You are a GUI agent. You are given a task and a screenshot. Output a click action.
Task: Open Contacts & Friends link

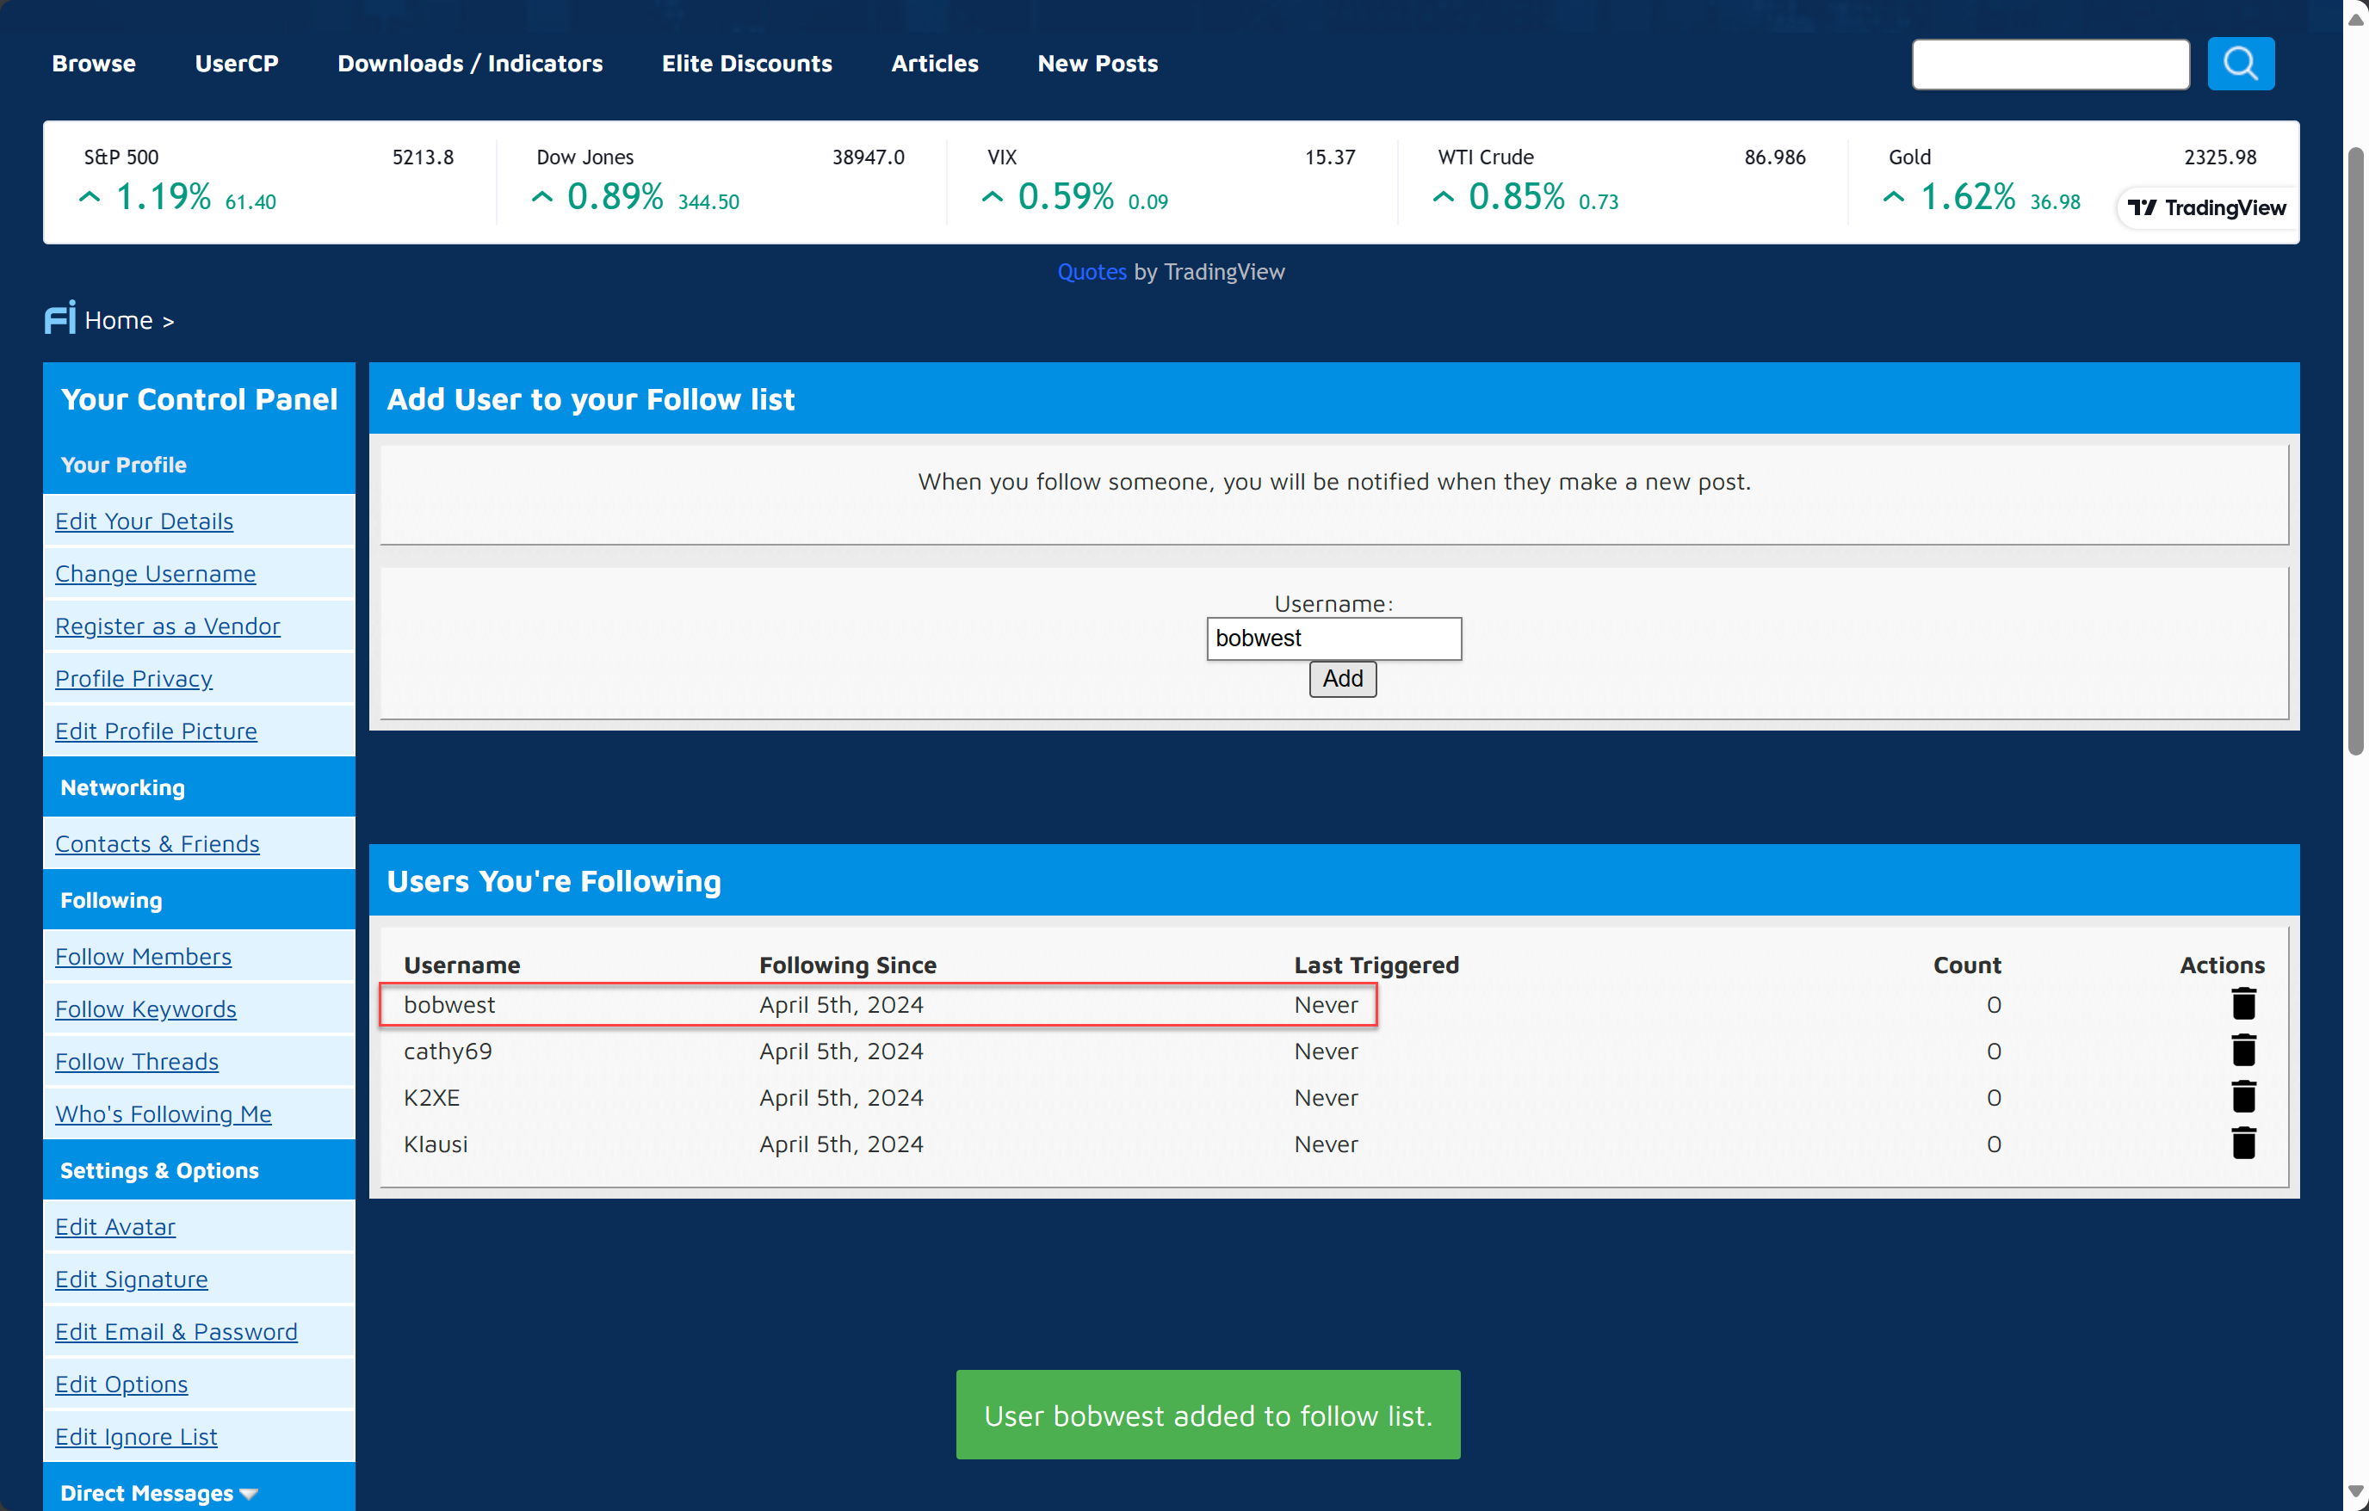(x=158, y=843)
